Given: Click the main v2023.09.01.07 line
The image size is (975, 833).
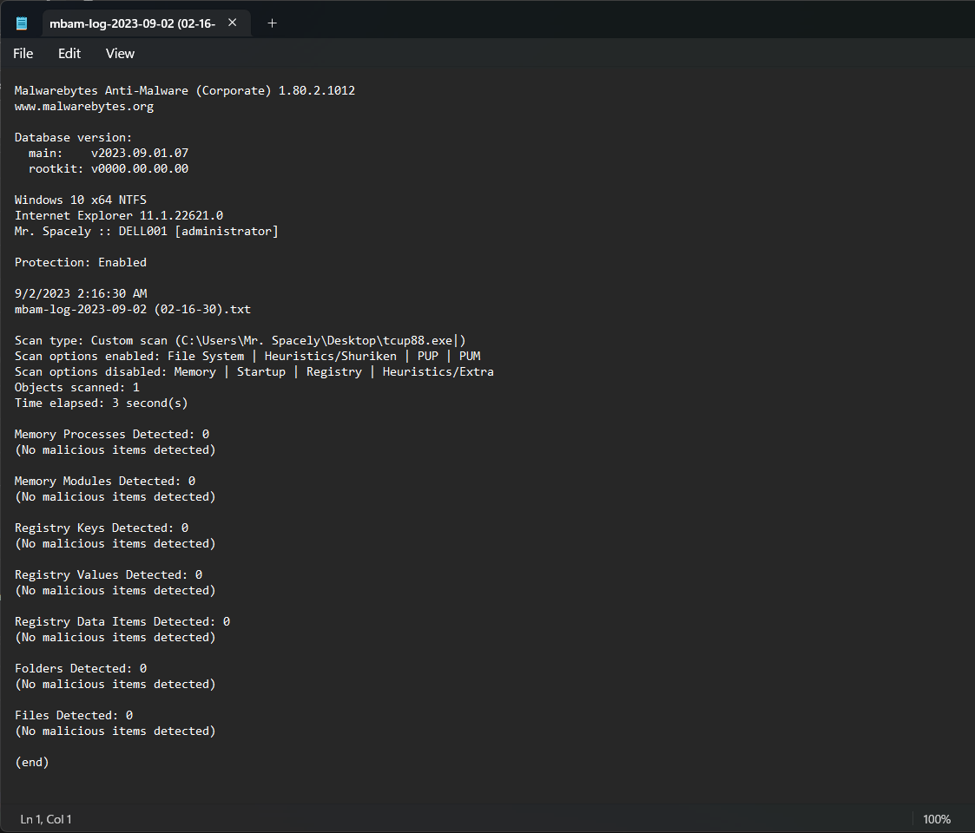Looking at the screenshot, I should [109, 153].
